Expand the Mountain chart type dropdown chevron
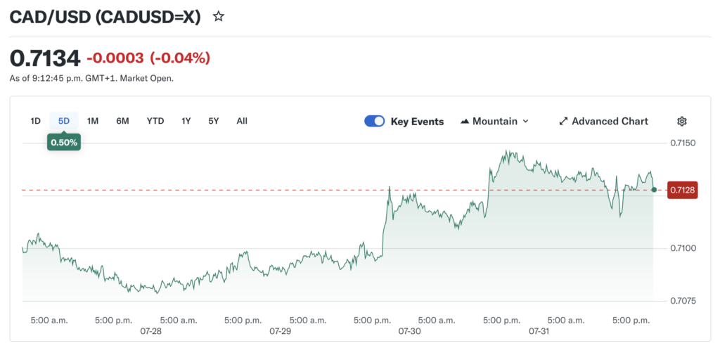Image resolution: width=720 pixels, height=348 pixels. [526, 121]
